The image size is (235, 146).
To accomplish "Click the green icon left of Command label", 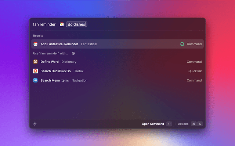I will [182, 44].
